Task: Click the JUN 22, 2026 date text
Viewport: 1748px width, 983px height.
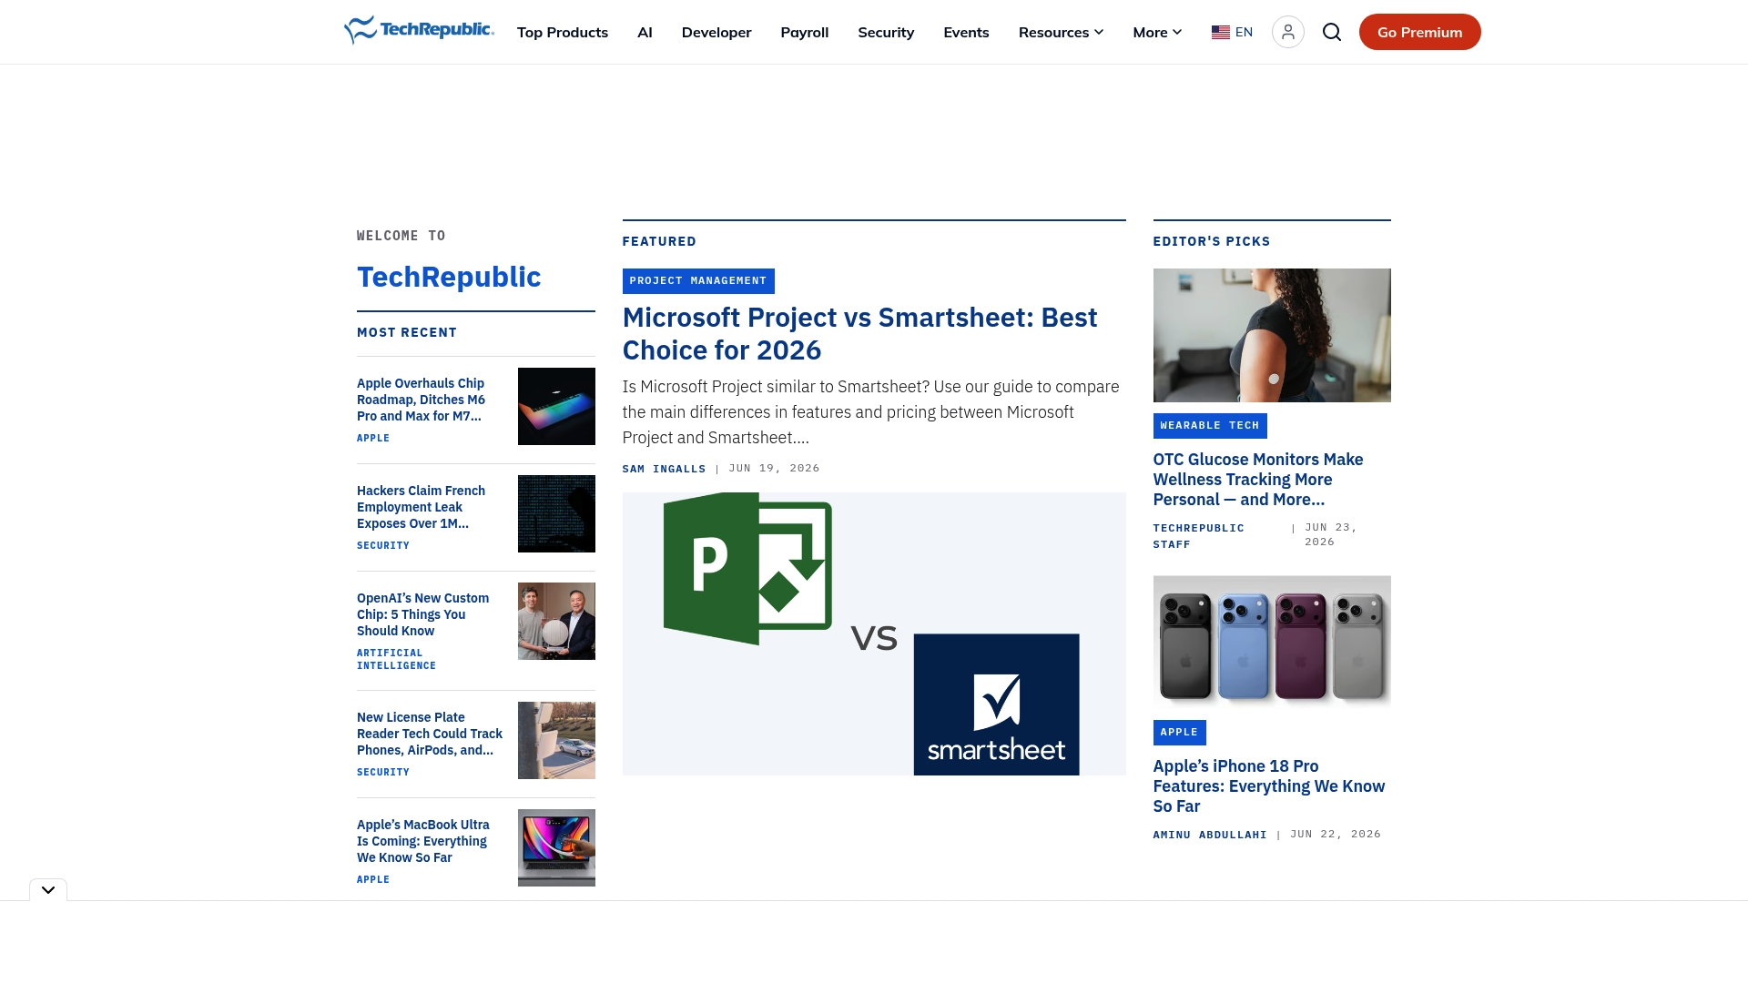Action: 1336,835
